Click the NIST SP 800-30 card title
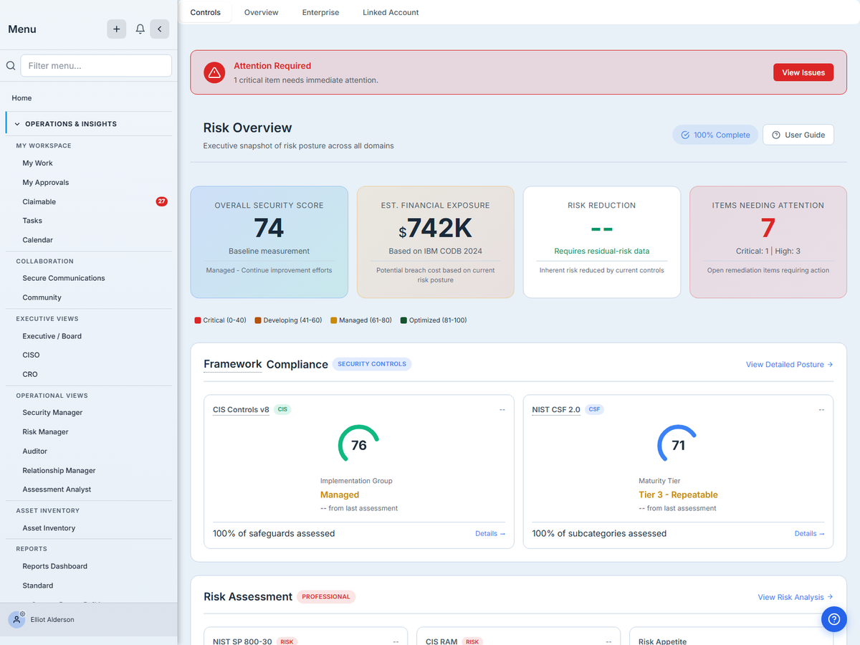Image resolution: width=860 pixels, height=645 pixels. pos(242,641)
